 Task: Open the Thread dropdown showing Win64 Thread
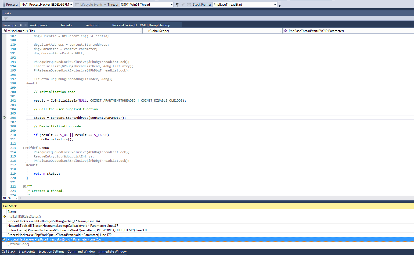pyautogui.click(x=171, y=5)
